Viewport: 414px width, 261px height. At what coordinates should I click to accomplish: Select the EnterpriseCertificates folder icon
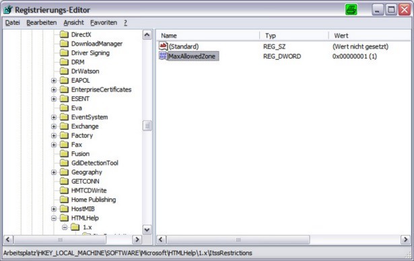64,89
